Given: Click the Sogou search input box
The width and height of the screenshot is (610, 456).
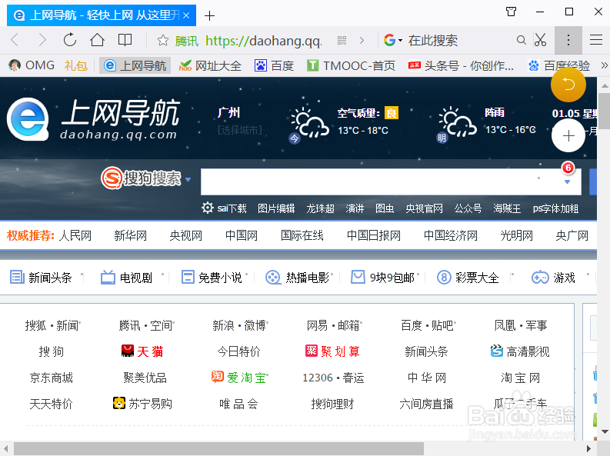Looking at the screenshot, I should pyautogui.click(x=391, y=181).
